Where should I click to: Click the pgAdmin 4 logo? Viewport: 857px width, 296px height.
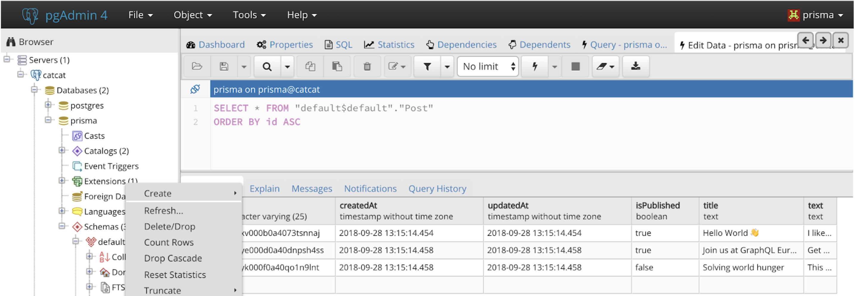65,15
